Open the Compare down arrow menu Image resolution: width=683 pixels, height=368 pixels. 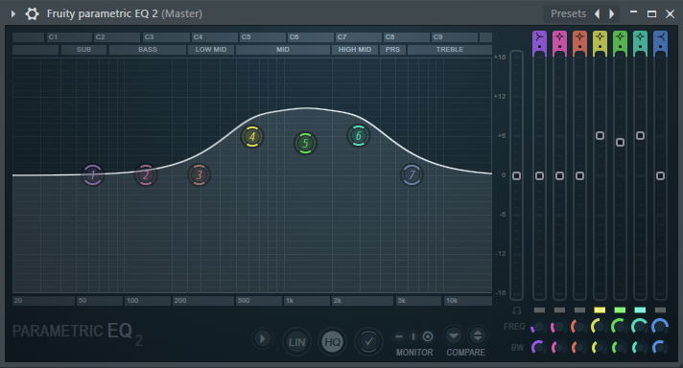[x=454, y=336]
